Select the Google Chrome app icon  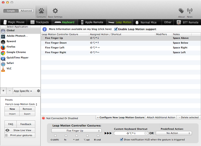click(3, 53)
